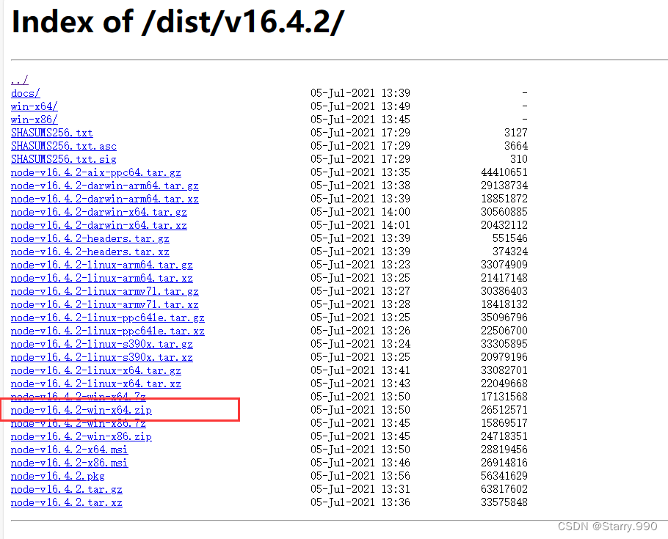Click file size 17131568 of win-x64.7z
This screenshot has width=668, height=539.
pyautogui.click(x=504, y=397)
